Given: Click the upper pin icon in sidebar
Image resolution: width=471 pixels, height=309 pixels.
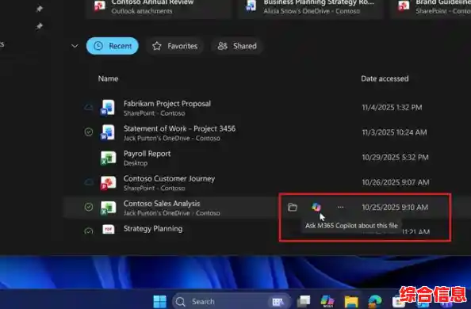Looking at the screenshot, I should 40,9.
